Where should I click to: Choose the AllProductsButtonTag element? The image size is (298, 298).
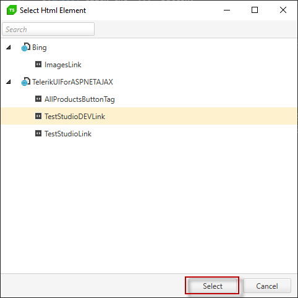coord(80,99)
